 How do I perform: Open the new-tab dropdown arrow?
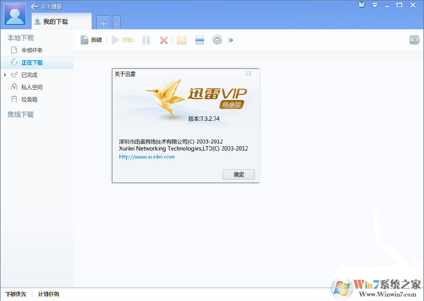tap(116, 22)
